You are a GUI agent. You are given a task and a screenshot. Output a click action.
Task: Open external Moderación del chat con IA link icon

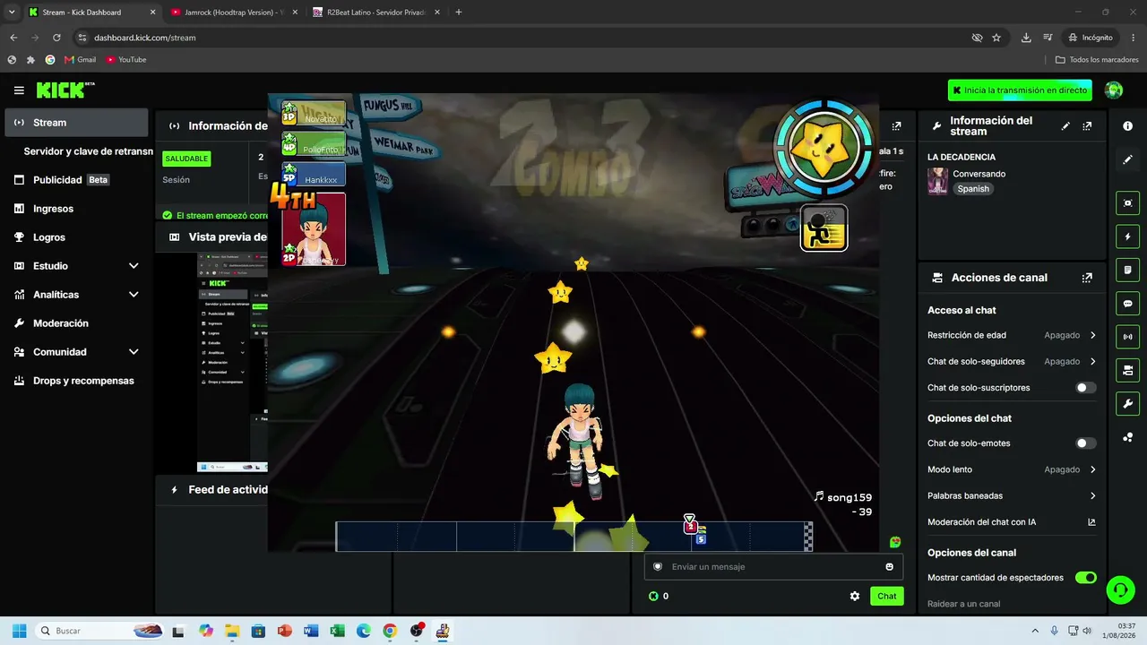[1091, 522]
